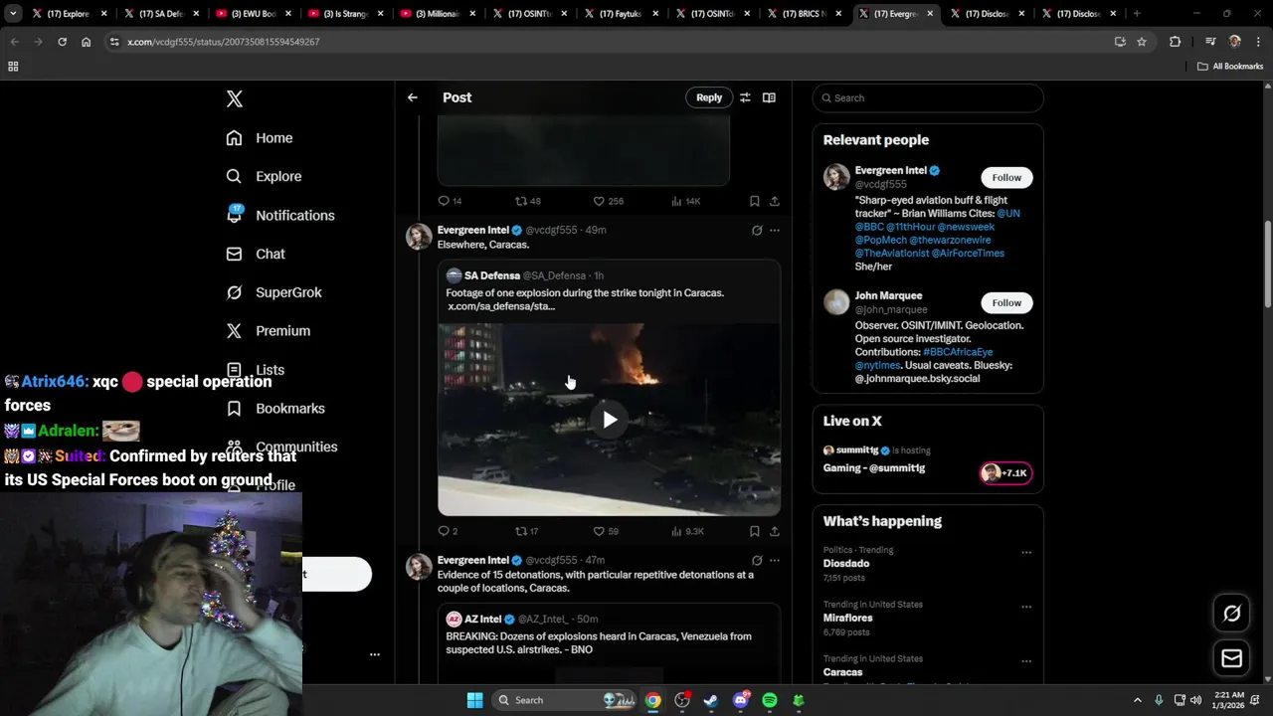Open the Diosdado trending topic

tap(846, 564)
